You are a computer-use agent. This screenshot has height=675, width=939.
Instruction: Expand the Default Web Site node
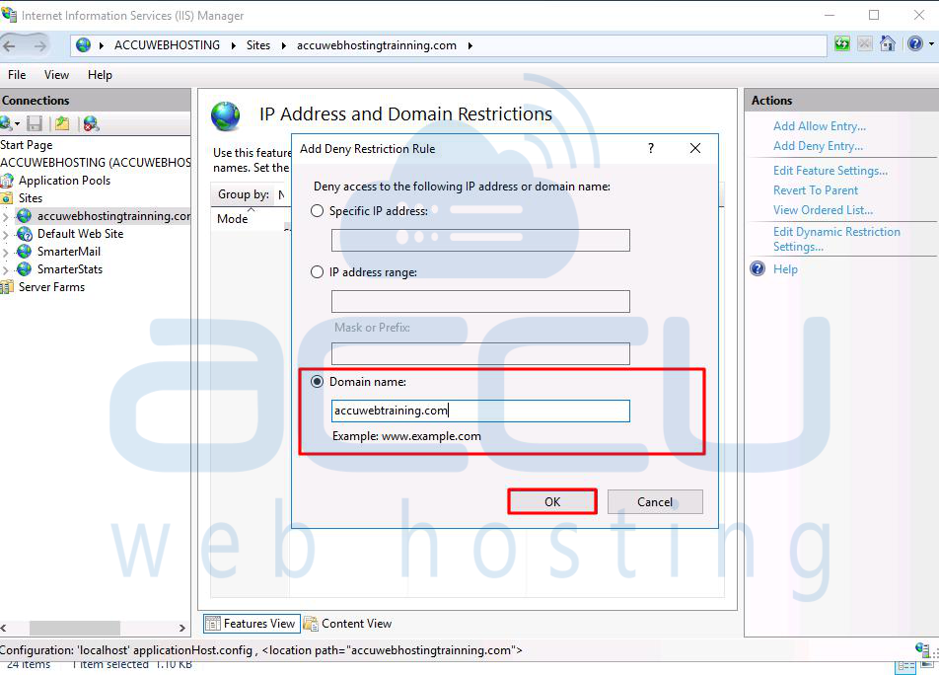point(6,234)
